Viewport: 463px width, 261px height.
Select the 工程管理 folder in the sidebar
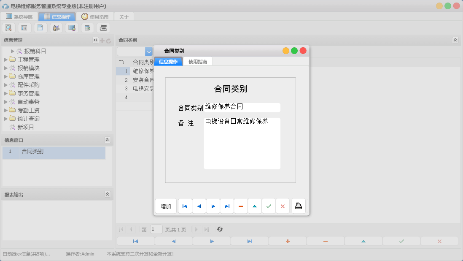pos(30,60)
